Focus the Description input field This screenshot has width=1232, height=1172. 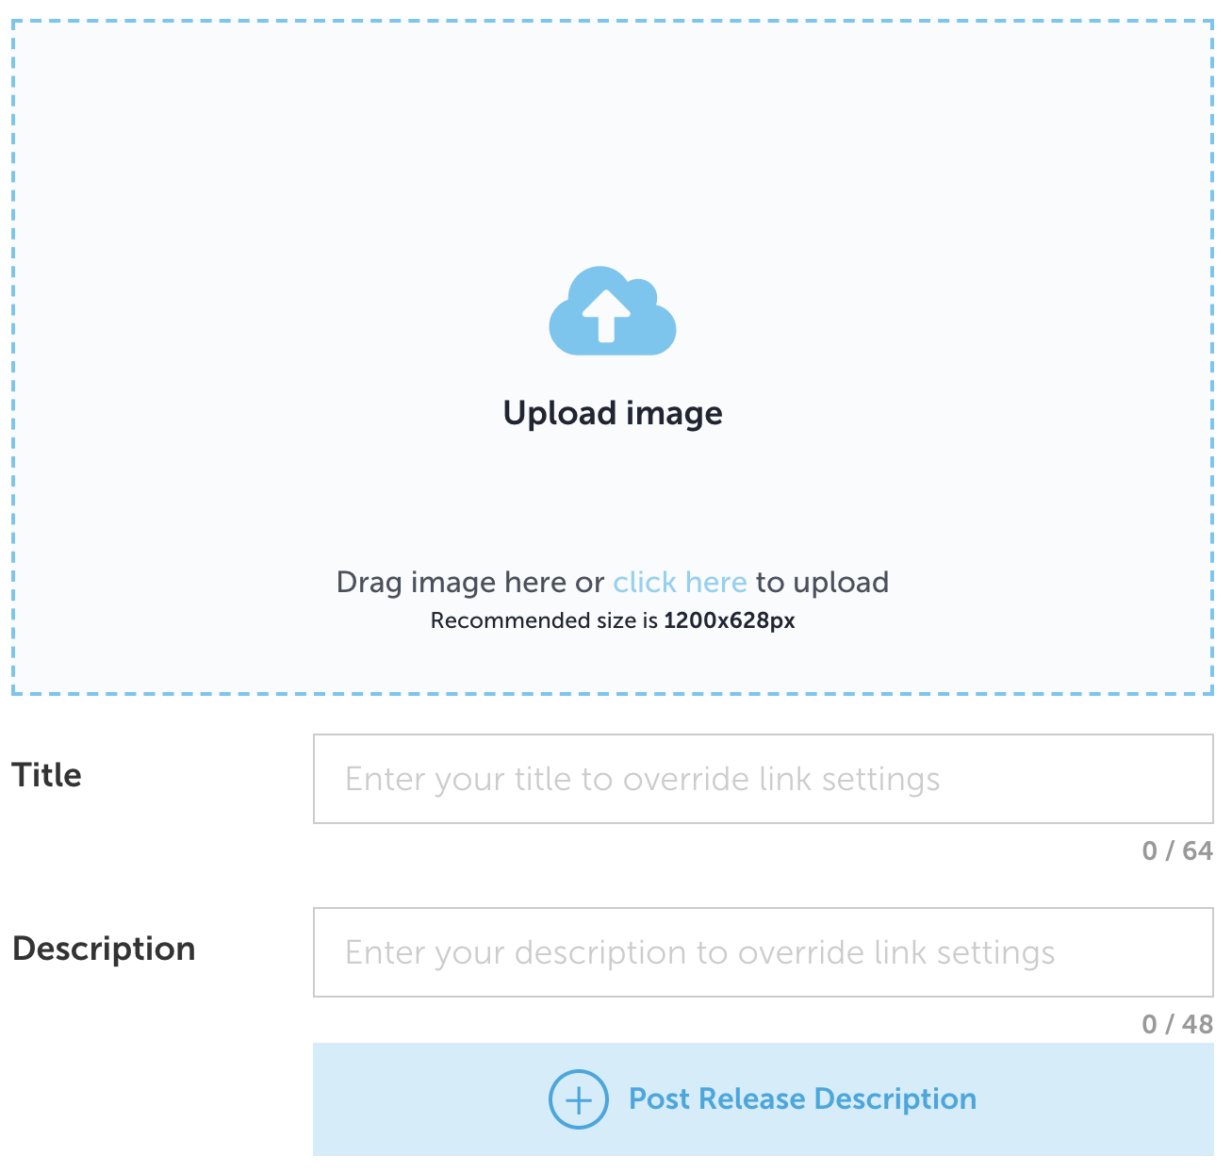tap(763, 952)
